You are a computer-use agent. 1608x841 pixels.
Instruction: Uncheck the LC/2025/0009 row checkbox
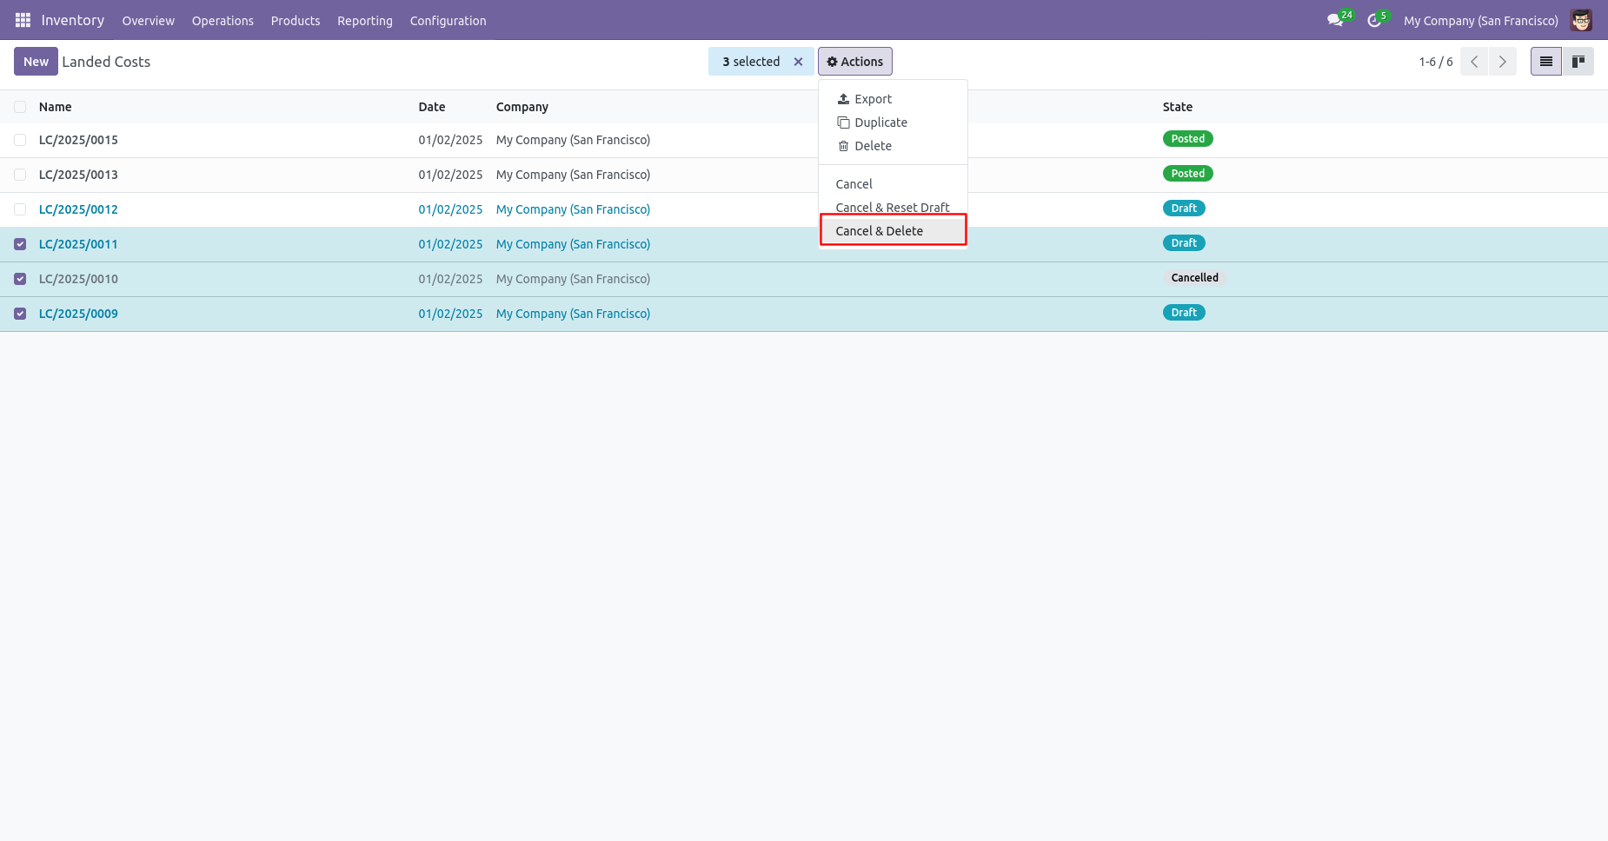point(20,314)
